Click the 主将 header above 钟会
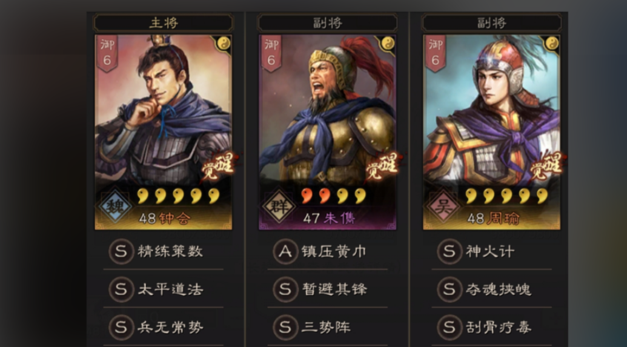 (163, 23)
